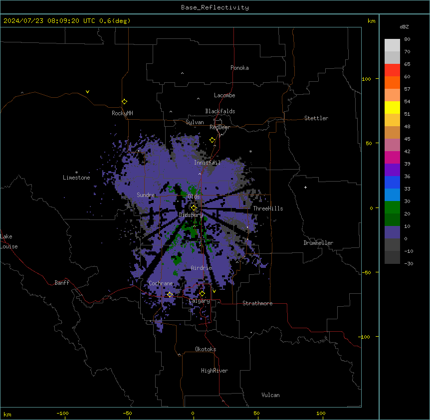Viewport: 430px width, 420px height.
Task: Click the 45 value on the dBZ legend
Action: (x=407, y=139)
